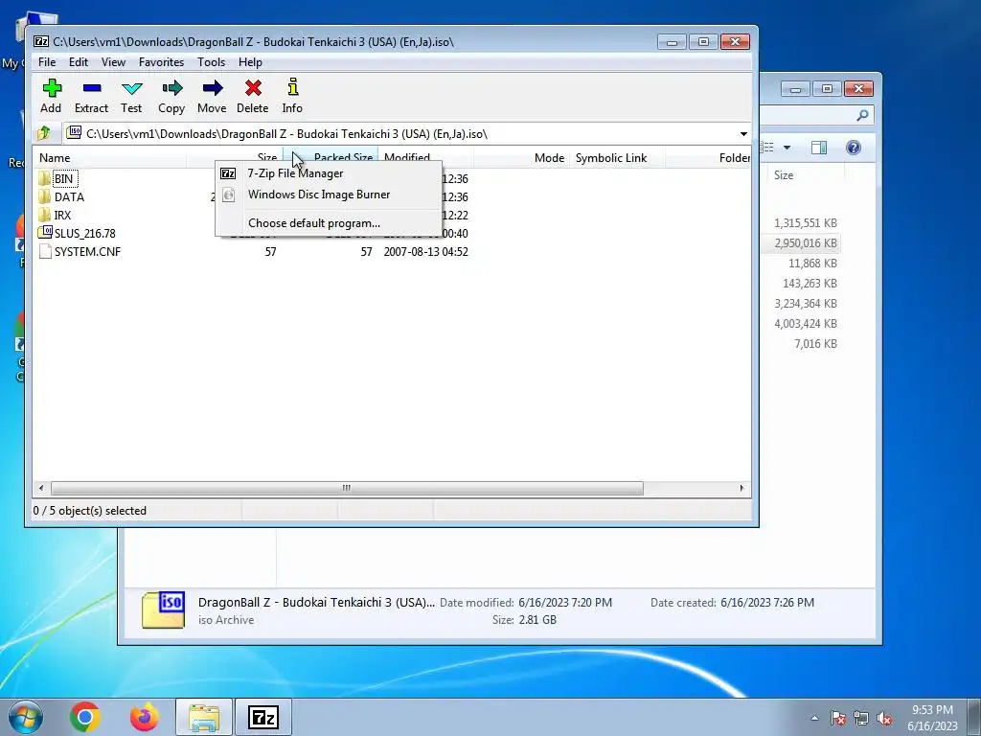This screenshot has height=736, width=981.
Task: Click the 11,868 KB size cell
Action: [812, 263]
